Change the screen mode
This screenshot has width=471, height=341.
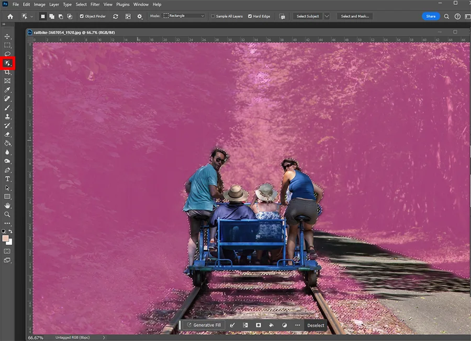point(7,260)
